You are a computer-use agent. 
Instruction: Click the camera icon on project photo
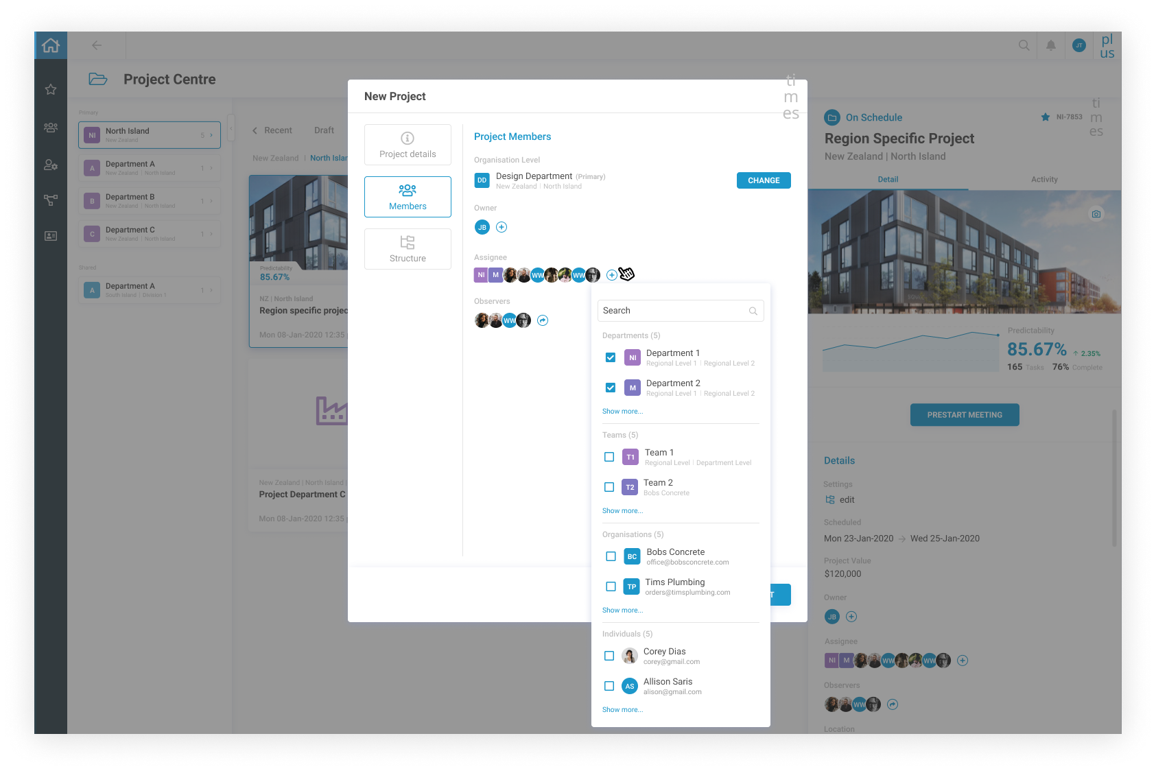1096,214
